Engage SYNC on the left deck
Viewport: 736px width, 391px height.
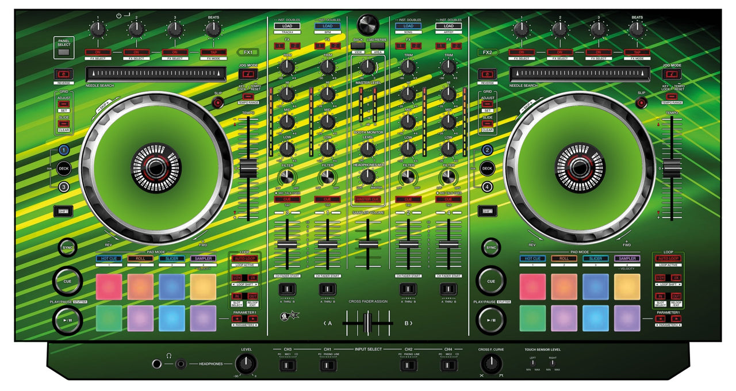(68, 247)
